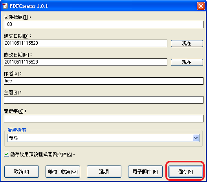Click the modification date input field

pyautogui.click(x=86, y=62)
